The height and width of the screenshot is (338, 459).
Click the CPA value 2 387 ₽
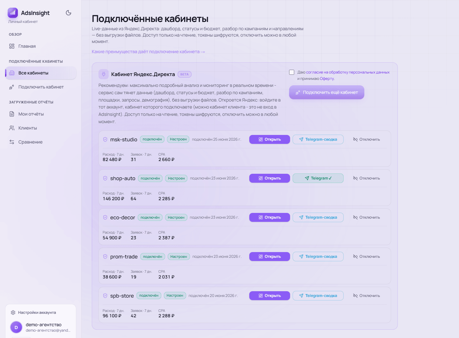[x=166, y=238]
